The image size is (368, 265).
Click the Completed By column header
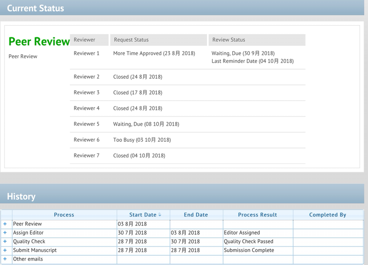[x=328, y=215]
